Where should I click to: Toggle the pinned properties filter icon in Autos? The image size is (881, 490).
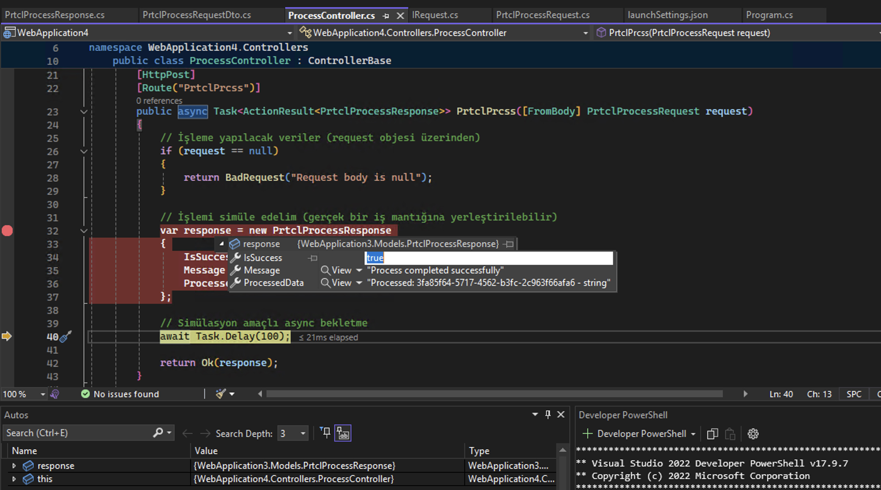[x=325, y=432]
